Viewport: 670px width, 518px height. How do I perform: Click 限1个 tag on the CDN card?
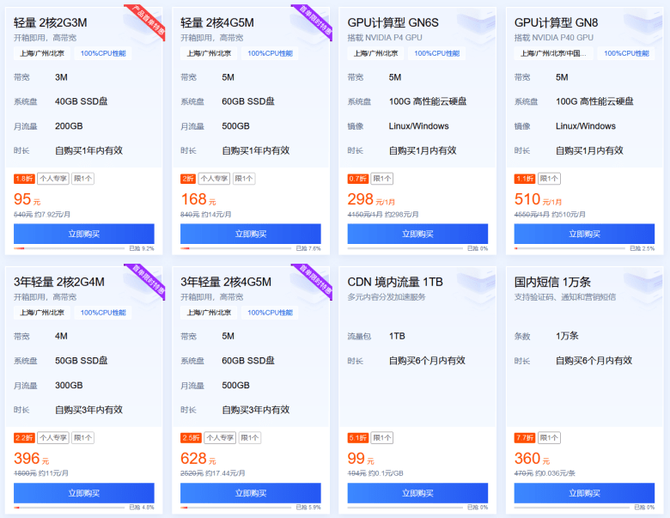382,437
